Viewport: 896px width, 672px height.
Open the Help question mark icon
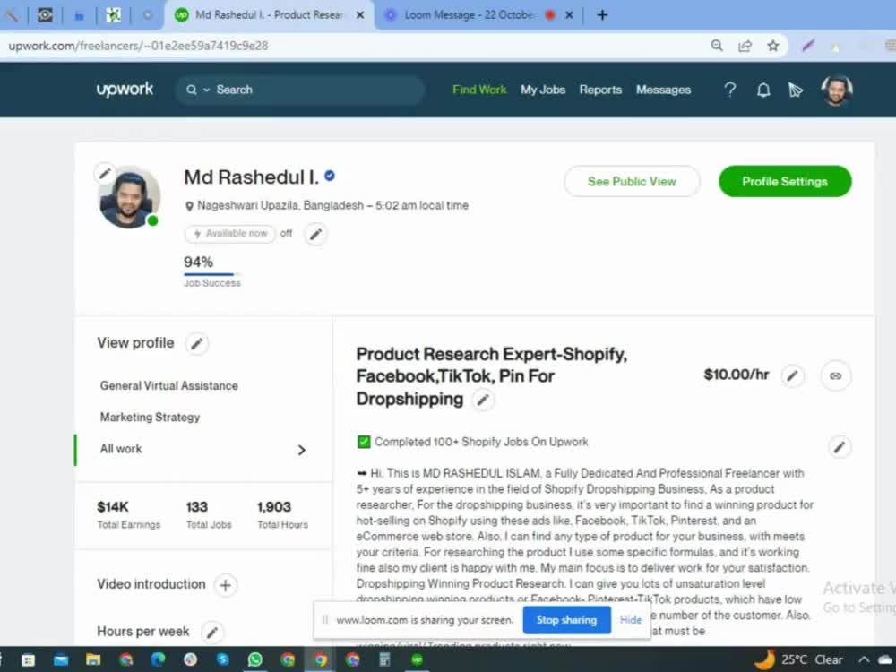click(x=729, y=90)
